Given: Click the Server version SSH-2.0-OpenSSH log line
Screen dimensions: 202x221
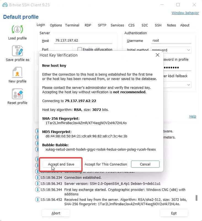Looking at the screenshot, I should point(112,184).
